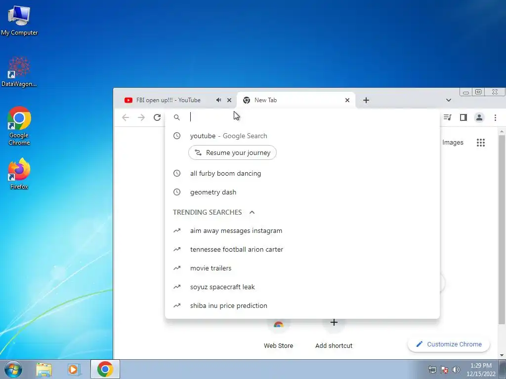Open DataWagon desktop shortcut

(19, 72)
